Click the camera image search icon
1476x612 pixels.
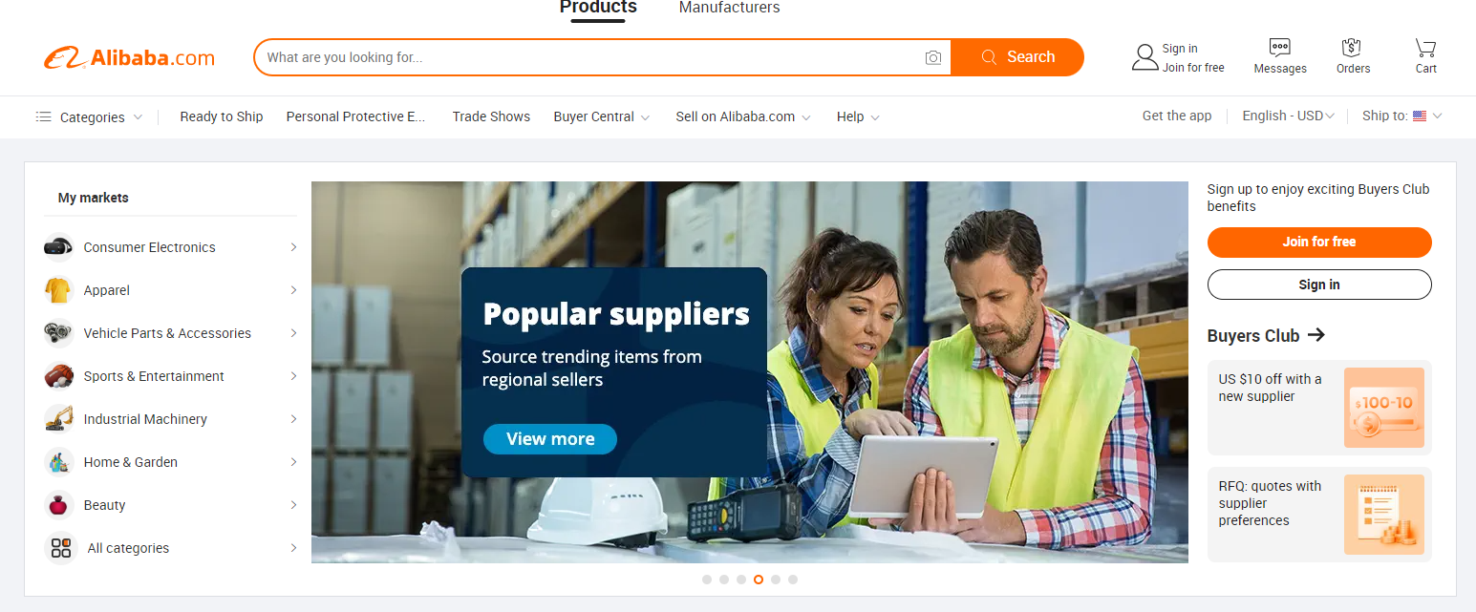click(933, 58)
